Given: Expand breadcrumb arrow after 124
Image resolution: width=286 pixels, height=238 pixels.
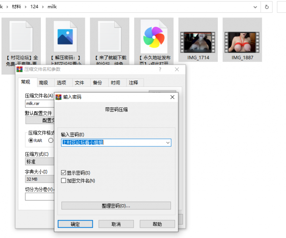Looking at the screenshot, I should click(x=43, y=7).
